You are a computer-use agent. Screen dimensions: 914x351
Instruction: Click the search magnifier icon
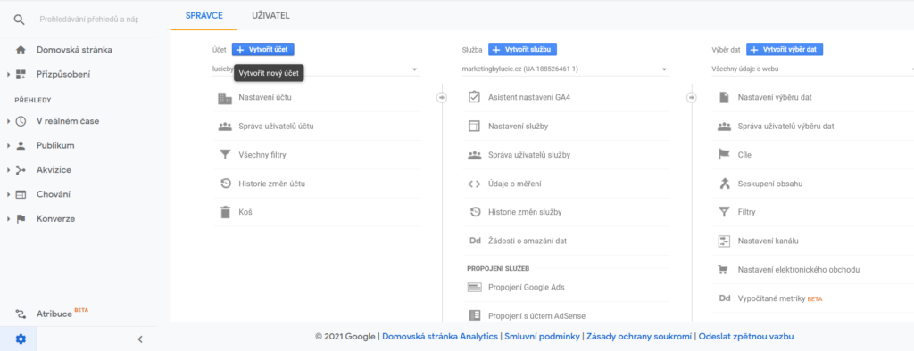pos(20,20)
